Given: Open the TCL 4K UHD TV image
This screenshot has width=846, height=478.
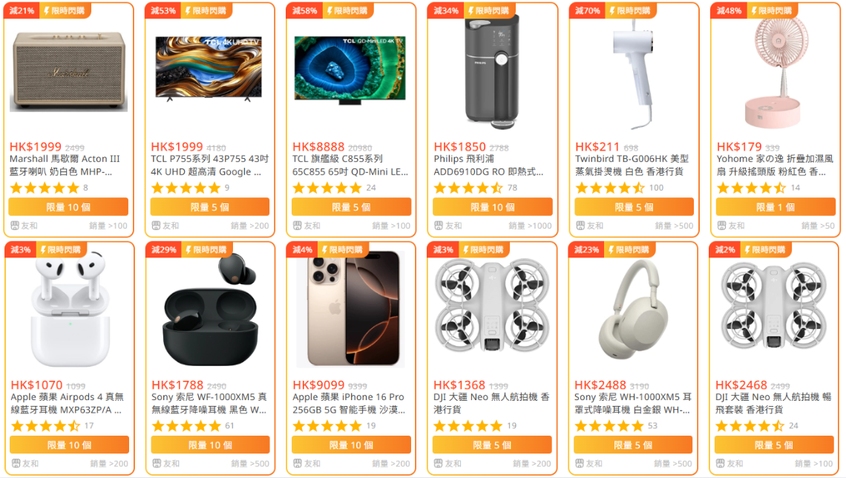Looking at the screenshot, I should (x=209, y=68).
